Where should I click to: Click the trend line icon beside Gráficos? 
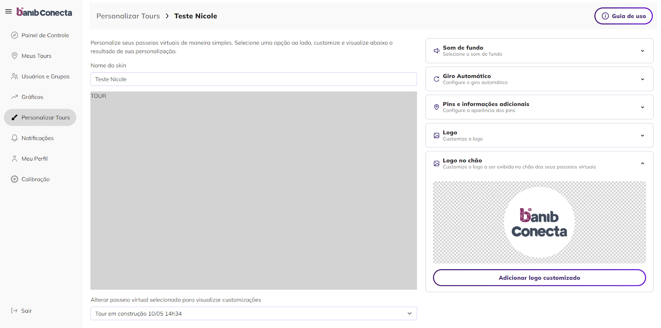click(14, 97)
